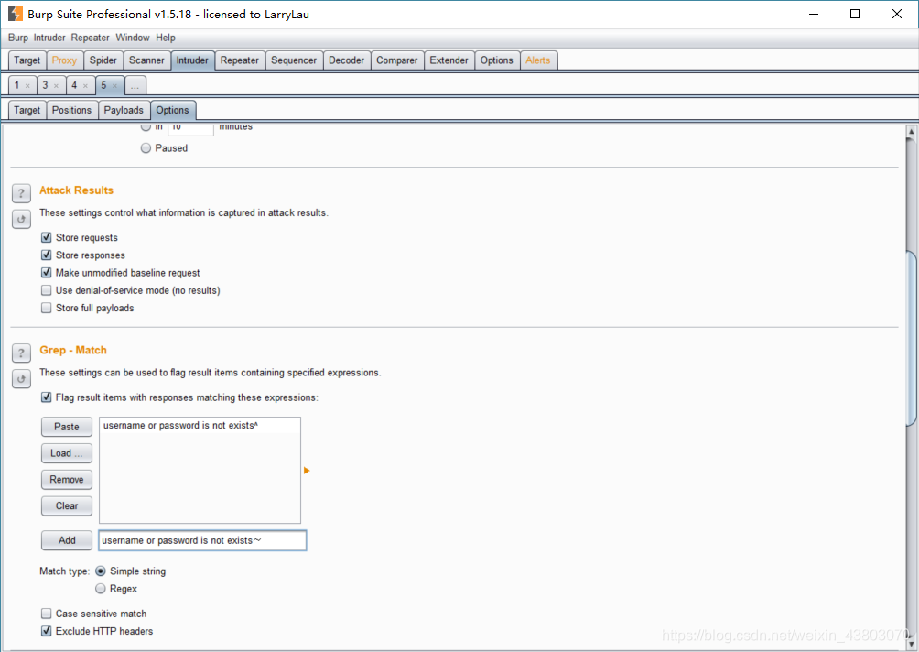Restore defaults for Attack Results section
This screenshot has height=652, width=919.
tap(21, 219)
